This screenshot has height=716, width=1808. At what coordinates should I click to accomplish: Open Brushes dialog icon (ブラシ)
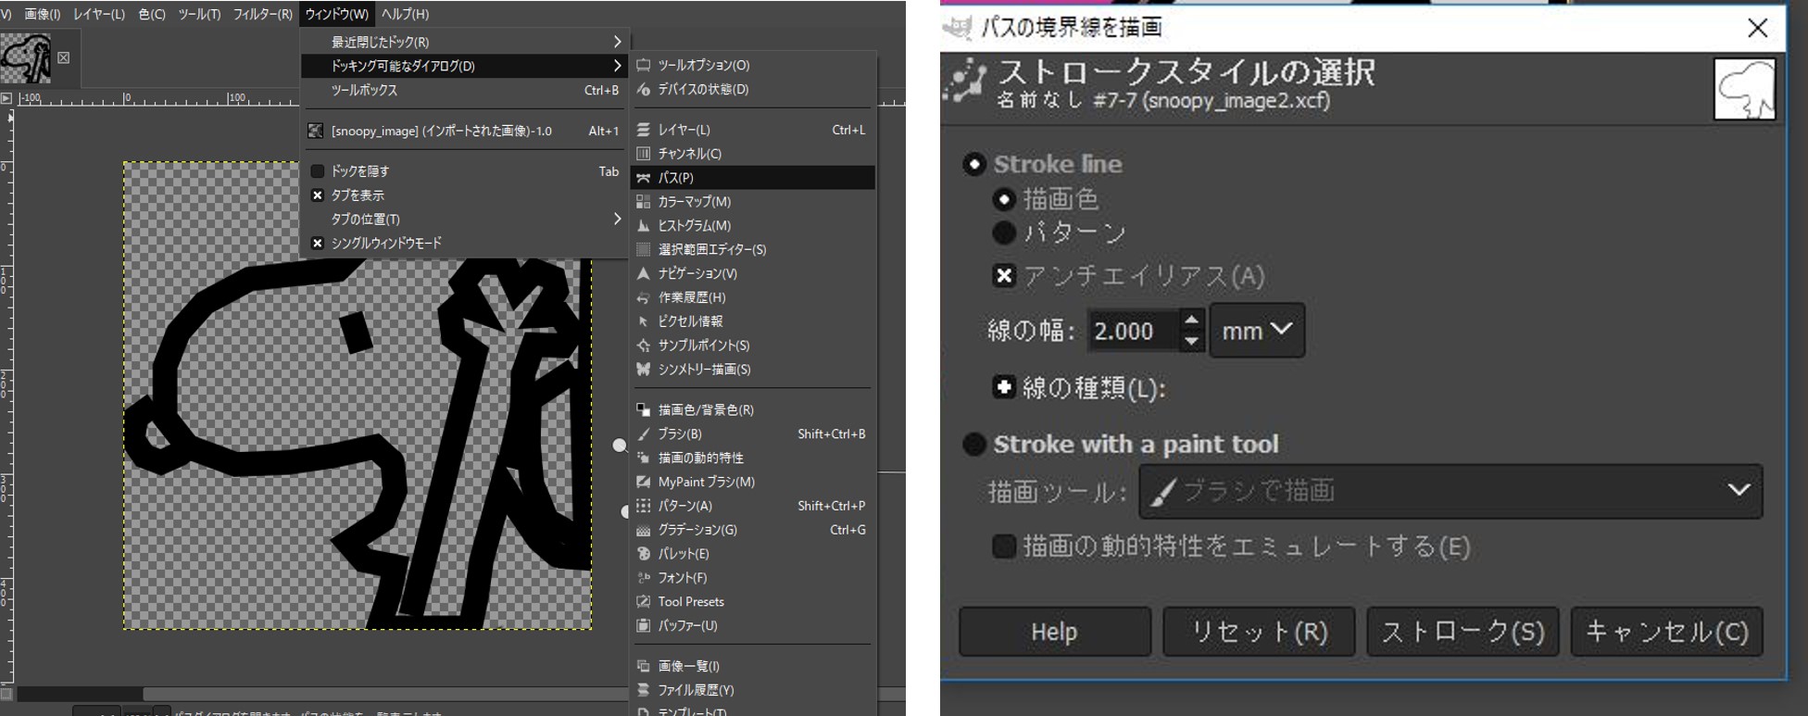pos(644,434)
